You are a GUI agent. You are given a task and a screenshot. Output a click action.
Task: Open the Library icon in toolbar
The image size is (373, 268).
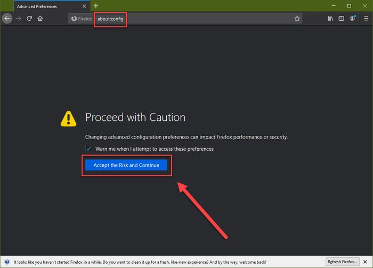pyautogui.click(x=330, y=19)
